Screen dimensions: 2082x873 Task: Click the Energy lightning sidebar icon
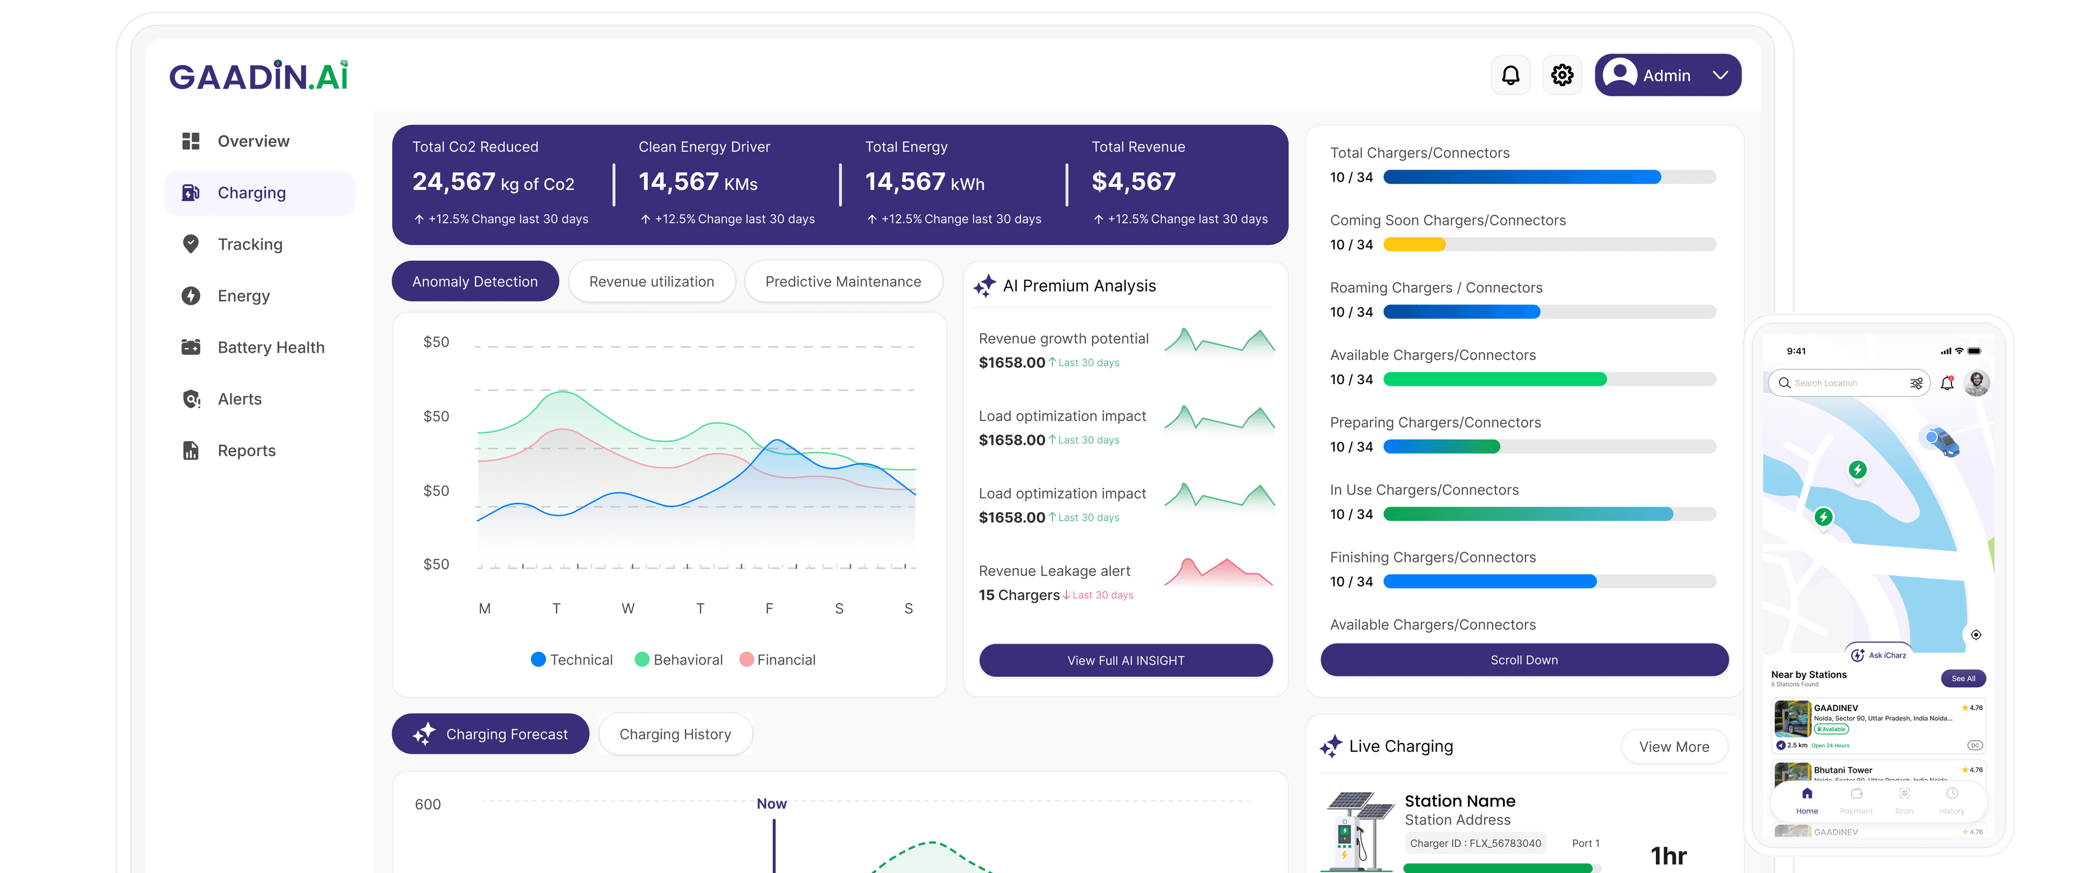(191, 296)
